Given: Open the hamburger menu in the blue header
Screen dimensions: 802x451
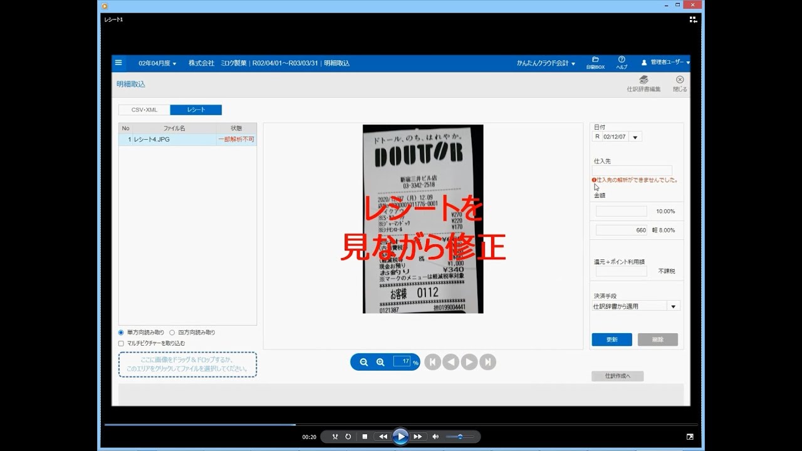Looking at the screenshot, I should (x=118, y=63).
